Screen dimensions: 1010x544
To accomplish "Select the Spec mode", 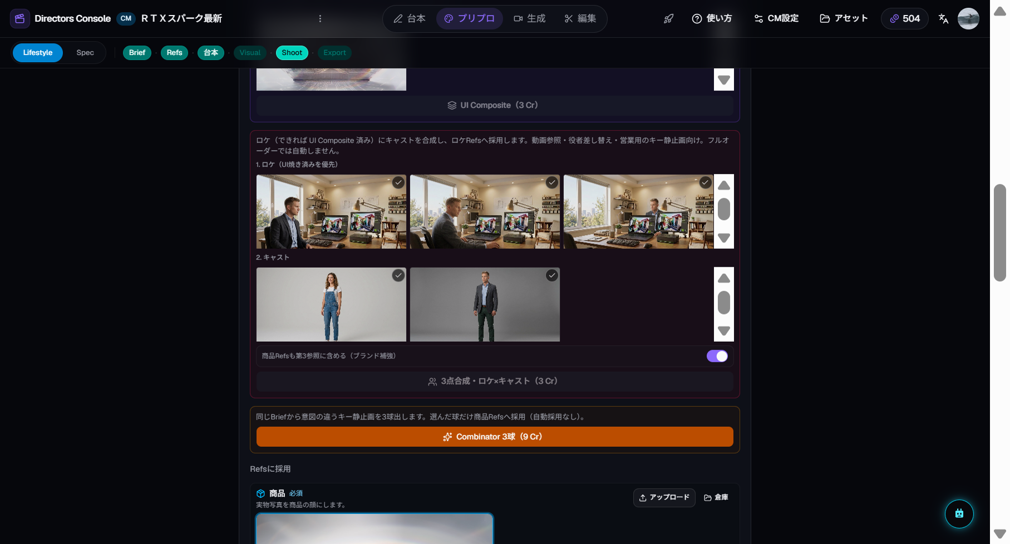I will click(85, 53).
